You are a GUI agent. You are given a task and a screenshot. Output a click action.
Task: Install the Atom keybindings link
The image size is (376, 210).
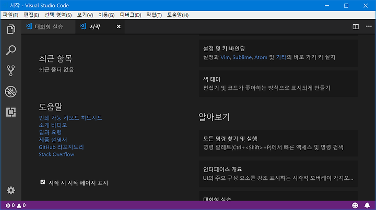pos(261,57)
